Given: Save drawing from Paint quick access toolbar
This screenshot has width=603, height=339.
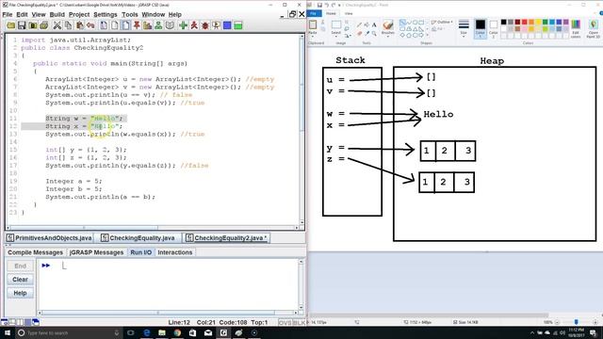Looking at the screenshot, I should click(x=319, y=5).
